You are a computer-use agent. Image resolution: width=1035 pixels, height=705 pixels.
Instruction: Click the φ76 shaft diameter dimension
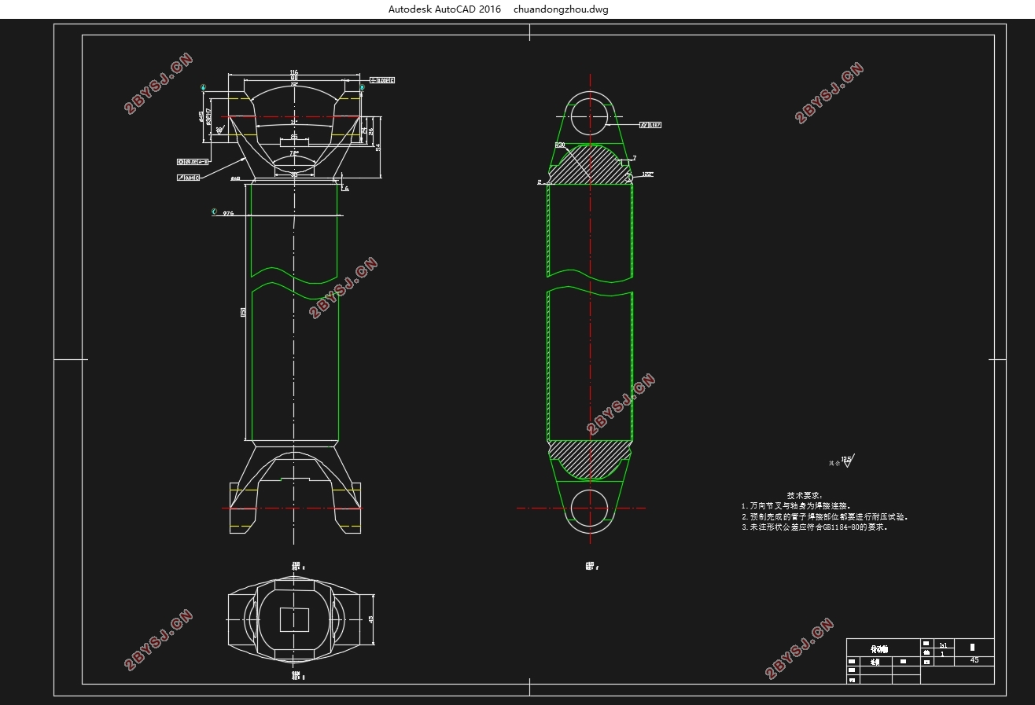click(228, 213)
